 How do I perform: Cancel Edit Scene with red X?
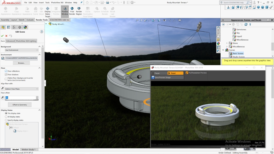pyautogui.click(x=6, y=36)
